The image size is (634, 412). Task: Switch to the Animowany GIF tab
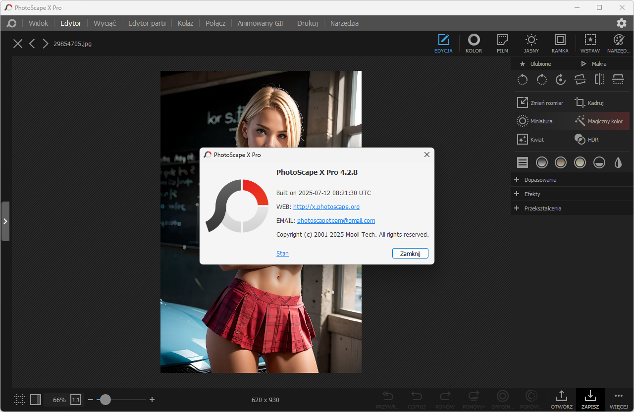(x=261, y=23)
